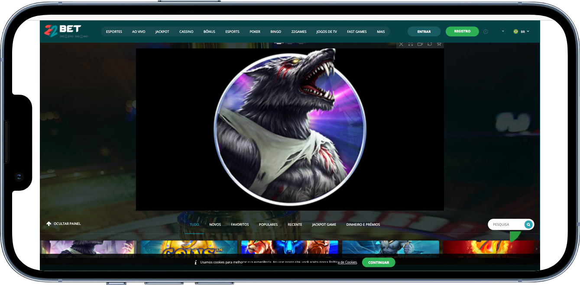Viewport: 580px width, 285px height.
Task: Go to Ao Vivo betting
Action: click(x=139, y=32)
